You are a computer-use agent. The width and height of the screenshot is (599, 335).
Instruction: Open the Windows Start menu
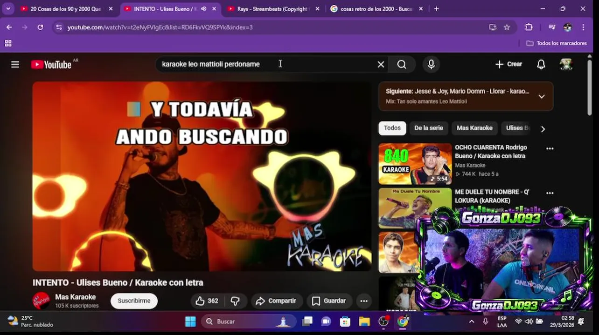[x=190, y=322]
